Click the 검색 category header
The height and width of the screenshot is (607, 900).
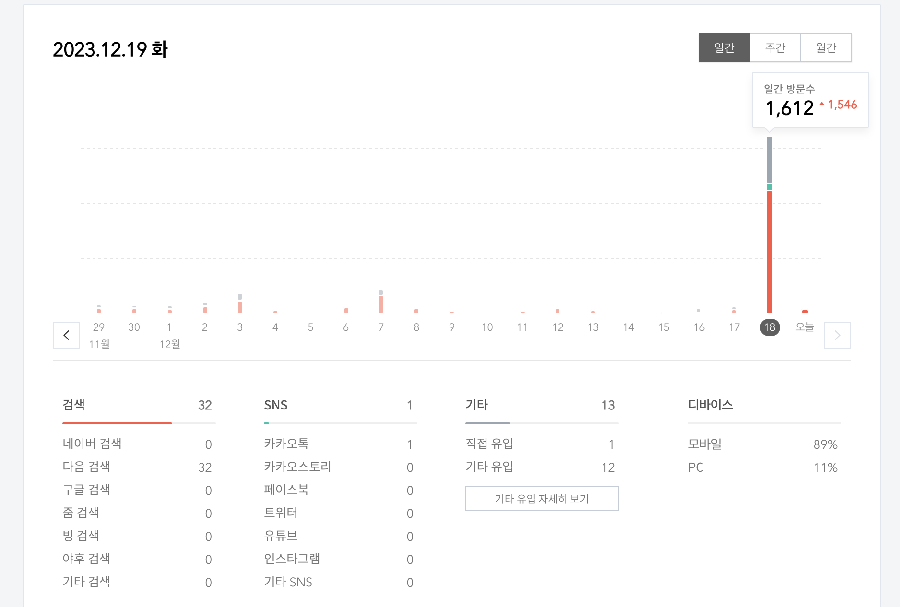pos(74,405)
